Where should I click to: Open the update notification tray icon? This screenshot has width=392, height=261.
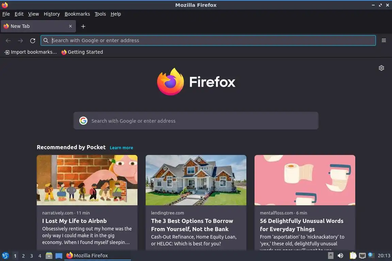pyautogui.click(x=371, y=255)
